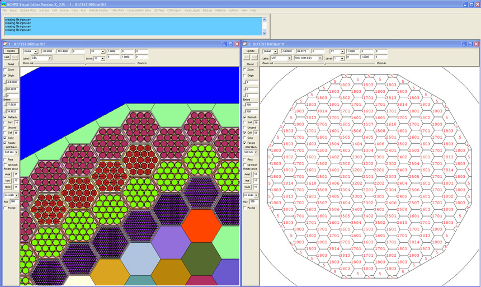Click lattice cell labeled 3610 in window 2

311,183
